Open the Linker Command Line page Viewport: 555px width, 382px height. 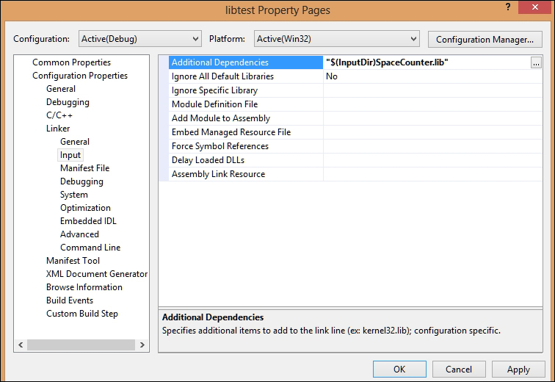(90, 248)
